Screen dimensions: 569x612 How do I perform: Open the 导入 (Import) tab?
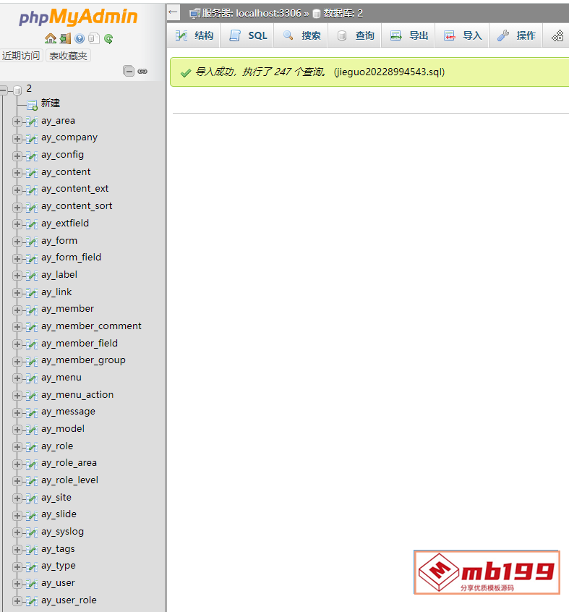463,35
